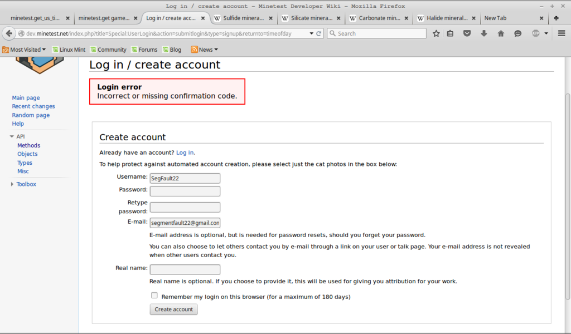Reload the page with the refresh icon
The width and height of the screenshot is (571, 334).
(319, 33)
